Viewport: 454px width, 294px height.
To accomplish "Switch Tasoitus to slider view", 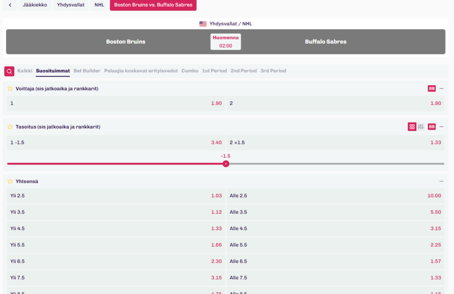I will tap(421, 127).
